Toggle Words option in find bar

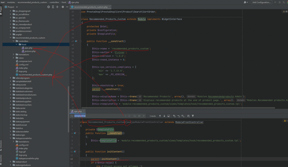(139, 116)
